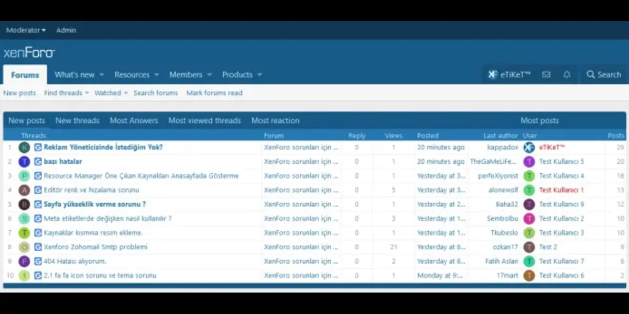Expand Members dropdown arrow

pyautogui.click(x=209, y=75)
